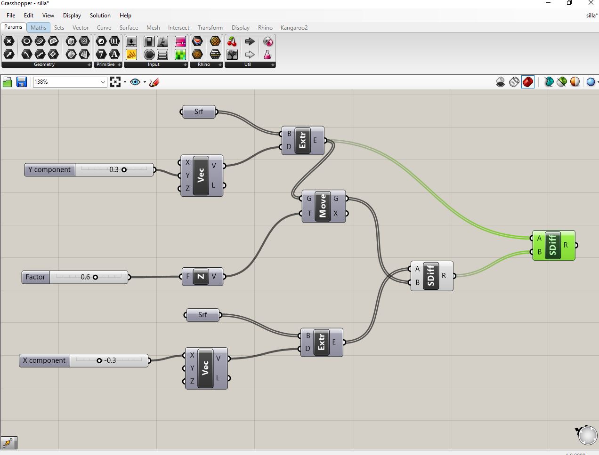599x455 pixels.
Task: Toggle the preview eye icon
Action: [135, 82]
